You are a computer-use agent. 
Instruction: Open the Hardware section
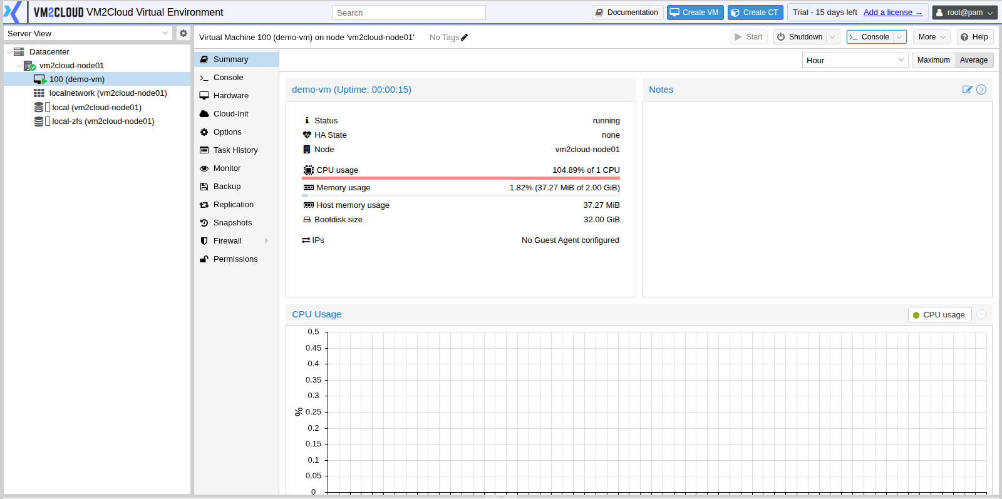tap(236, 96)
